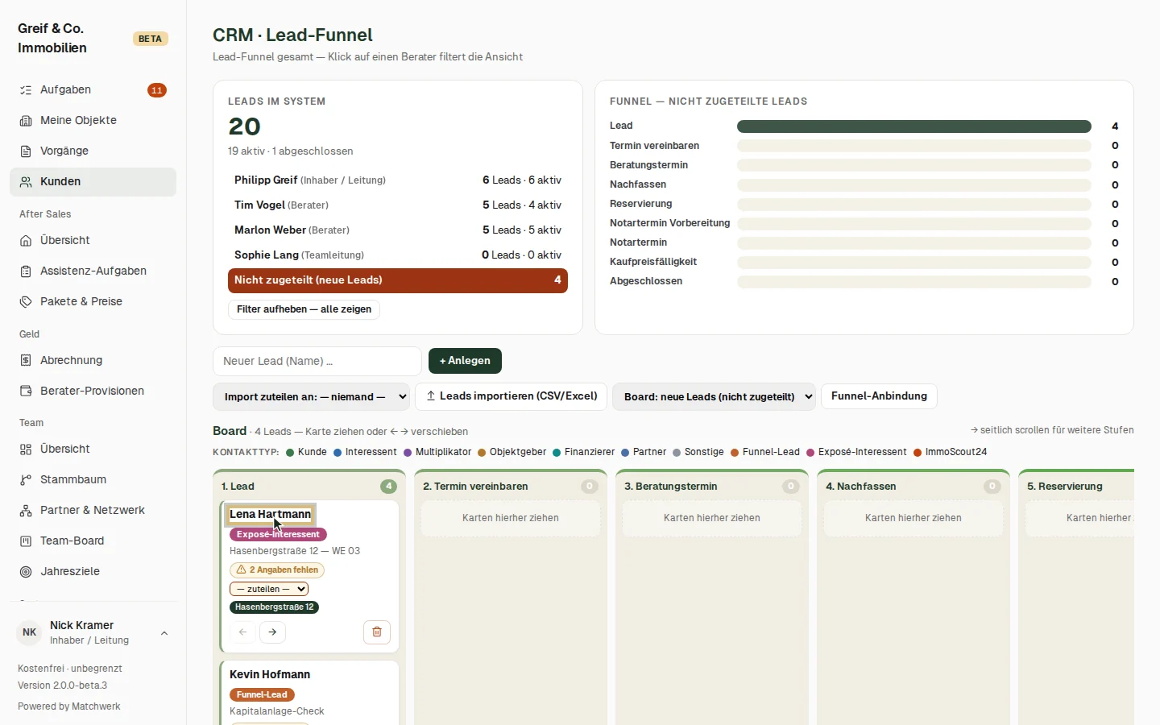This screenshot has width=1160, height=725.
Task: Click the Exposé-Interessent badge on Lena Hartmann
Action: pyautogui.click(x=278, y=534)
